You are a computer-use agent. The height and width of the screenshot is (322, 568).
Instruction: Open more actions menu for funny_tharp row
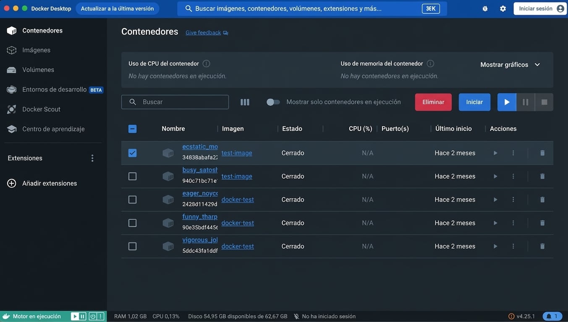pyautogui.click(x=513, y=223)
